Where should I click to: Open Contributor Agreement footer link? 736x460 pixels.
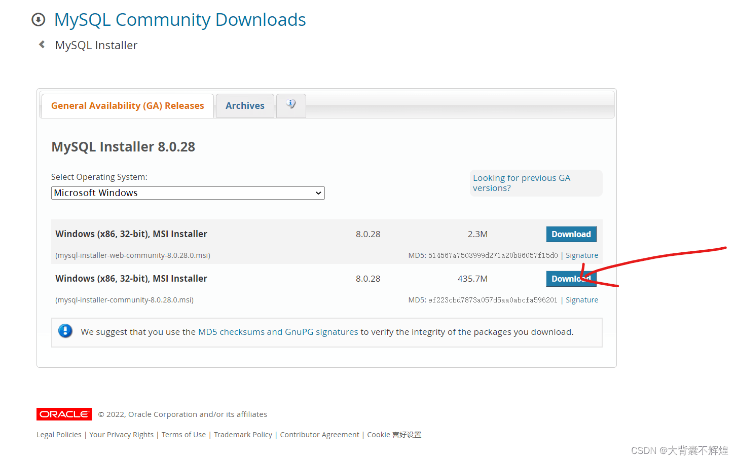pos(319,435)
